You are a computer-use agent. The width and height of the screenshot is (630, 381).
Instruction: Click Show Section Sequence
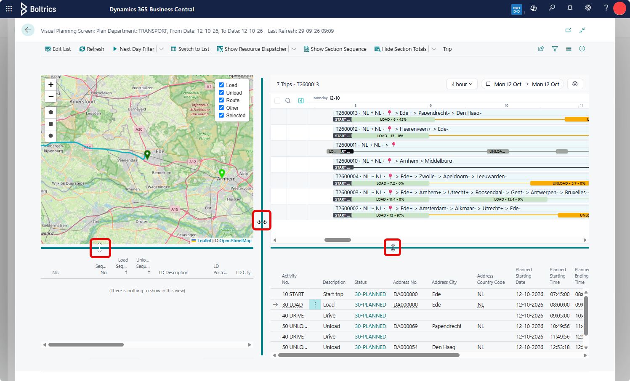point(335,49)
